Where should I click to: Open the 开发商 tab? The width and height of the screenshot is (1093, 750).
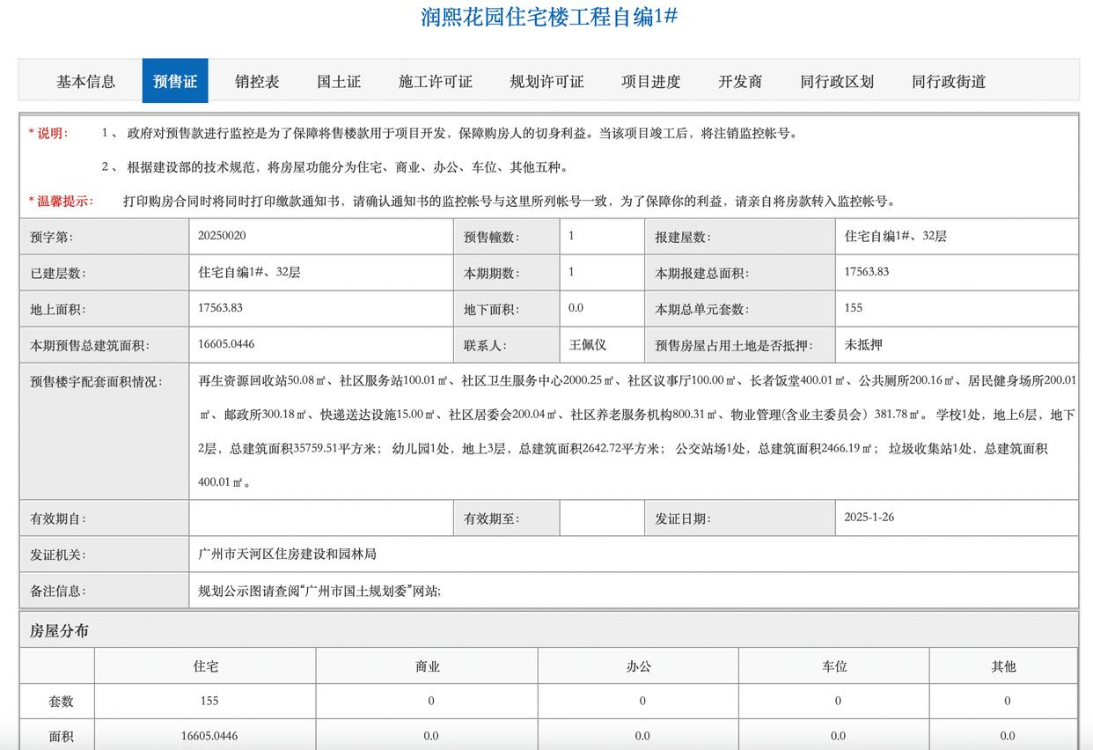click(x=740, y=82)
